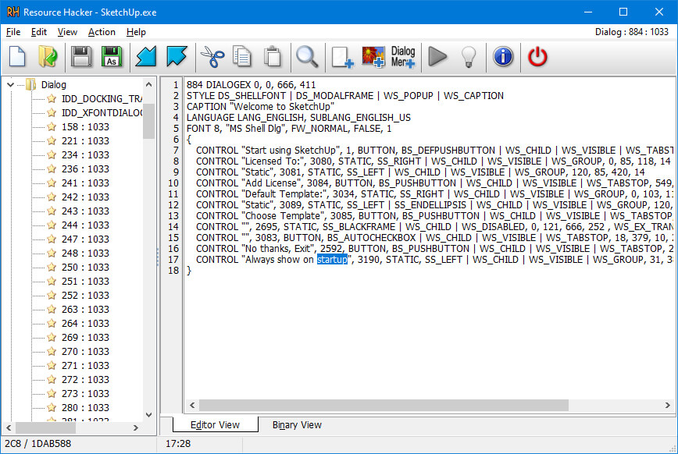Open About with the blue info icon
The height and width of the screenshot is (454, 678).
pyautogui.click(x=503, y=57)
